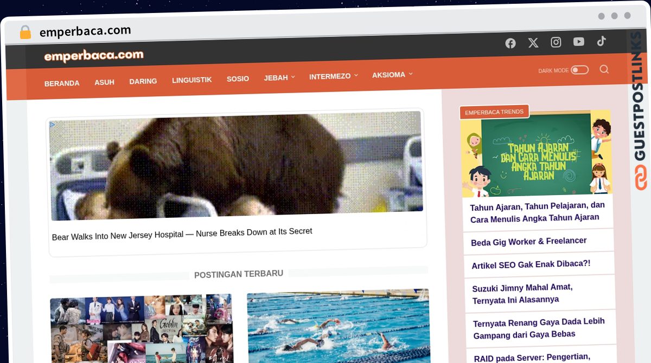Open the Instagram social icon

click(556, 42)
